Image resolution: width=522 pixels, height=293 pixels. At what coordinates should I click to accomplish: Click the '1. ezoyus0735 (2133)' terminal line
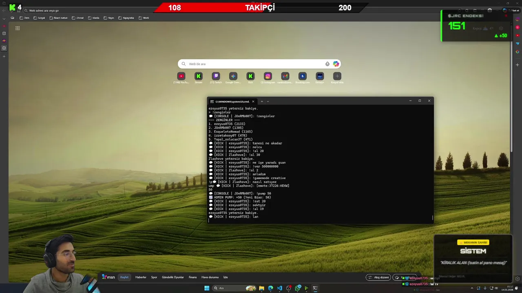pos(227,124)
